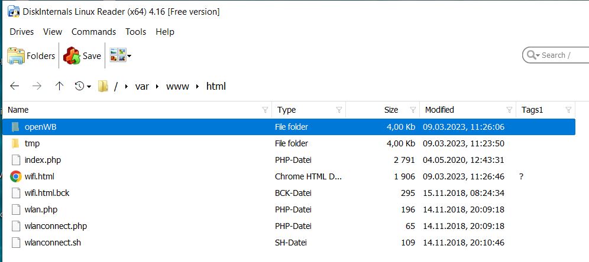This screenshot has height=262, width=589.
Task: Jump to var in breadcrumb path
Action: tap(142, 87)
